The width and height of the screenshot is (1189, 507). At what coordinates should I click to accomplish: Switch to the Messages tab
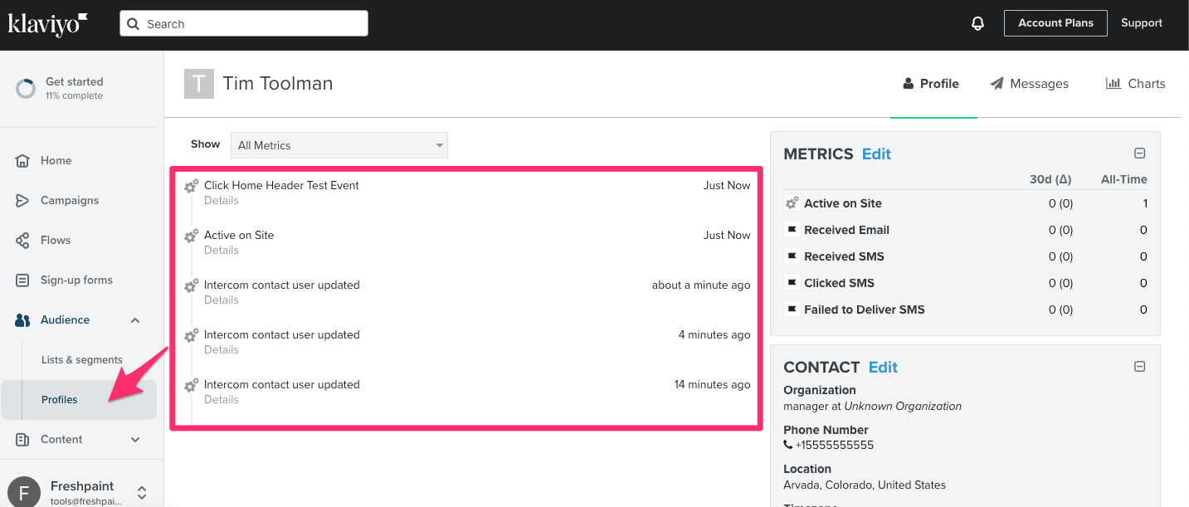pyautogui.click(x=1029, y=84)
